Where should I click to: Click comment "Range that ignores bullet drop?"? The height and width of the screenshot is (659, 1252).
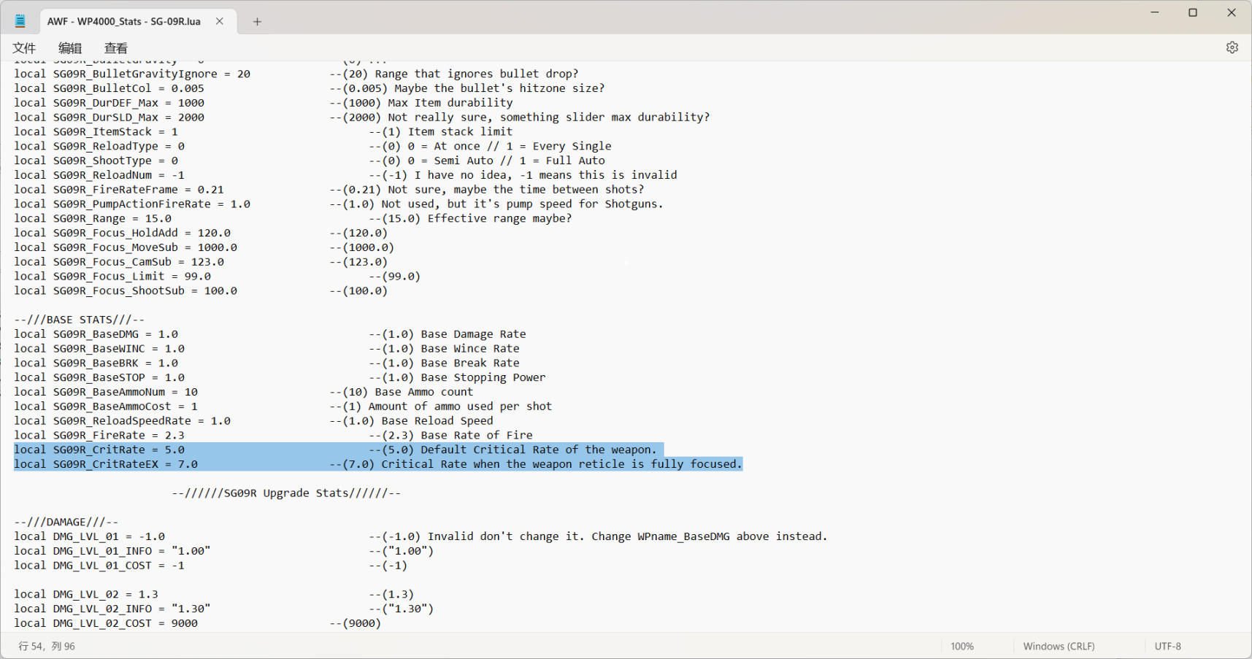pyautogui.click(x=477, y=74)
